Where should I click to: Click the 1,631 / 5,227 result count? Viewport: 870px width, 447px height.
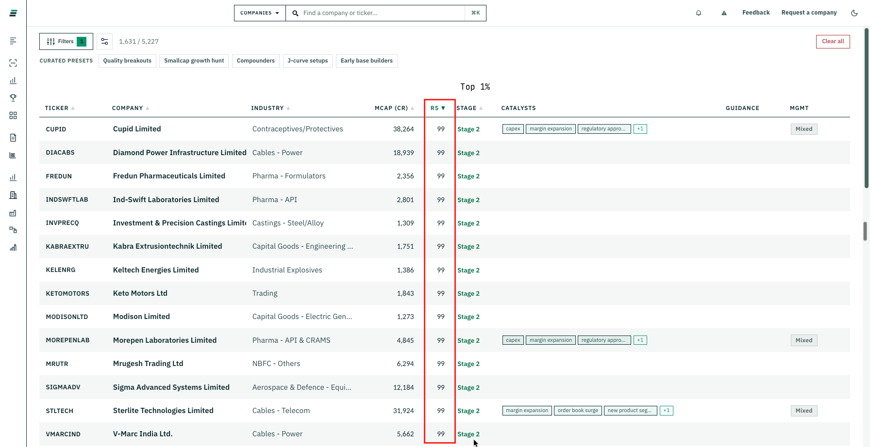[139, 42]
